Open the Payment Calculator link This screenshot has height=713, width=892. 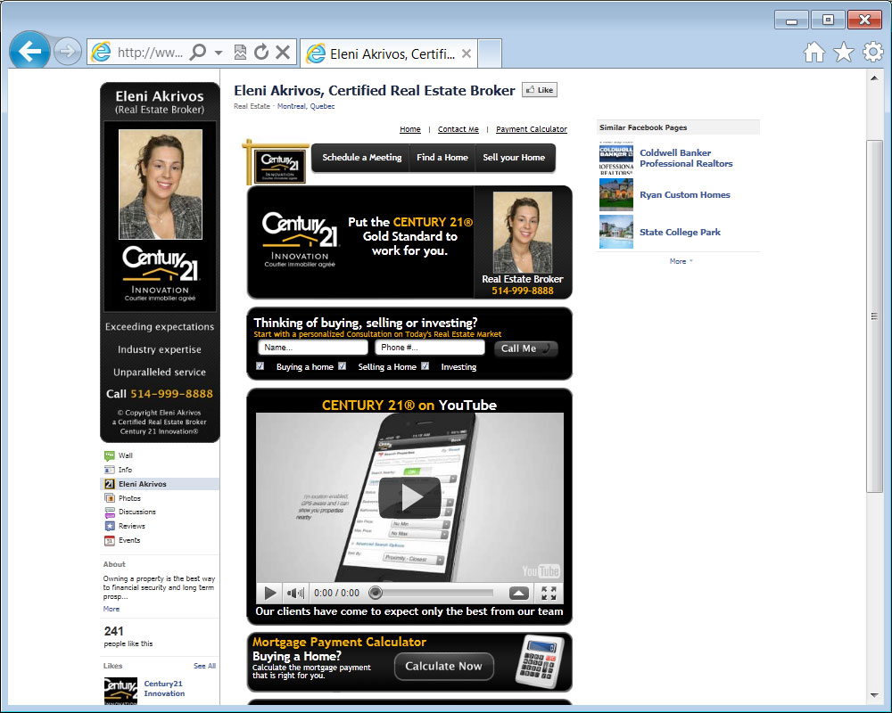532,129
